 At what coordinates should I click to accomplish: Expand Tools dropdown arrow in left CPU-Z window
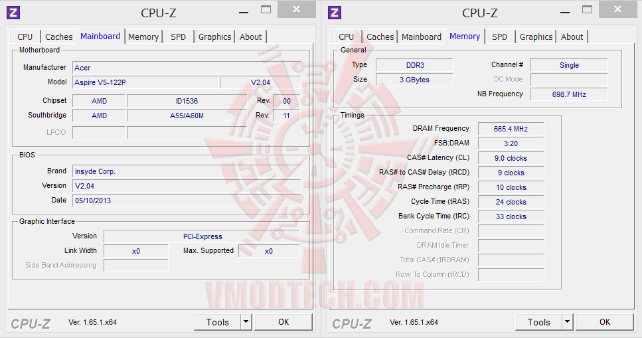click(x=246, y=322)
